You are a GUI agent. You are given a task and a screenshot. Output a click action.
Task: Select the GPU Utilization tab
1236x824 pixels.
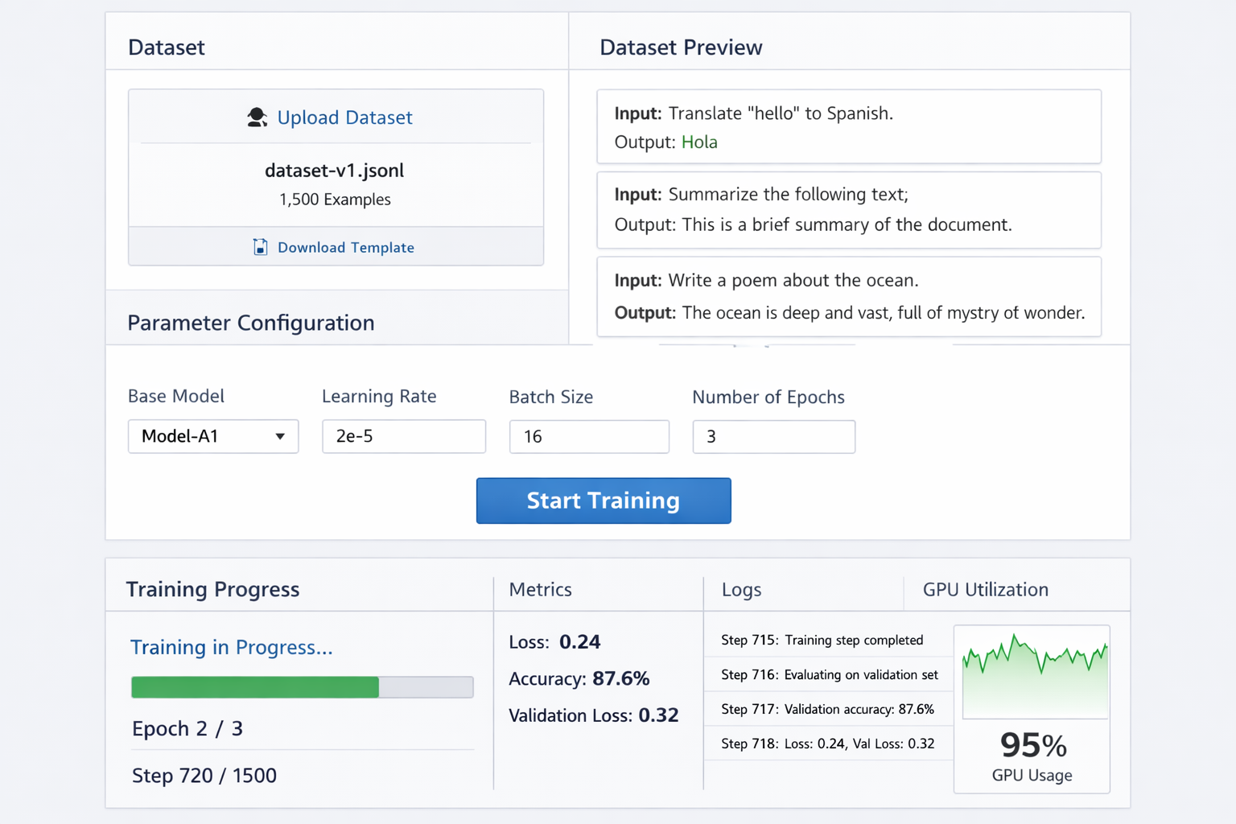985,590
